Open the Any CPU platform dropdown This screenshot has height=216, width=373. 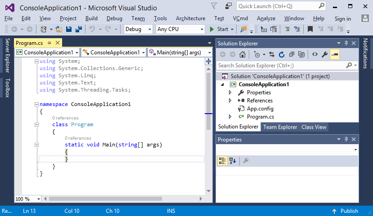click(180, 29)
